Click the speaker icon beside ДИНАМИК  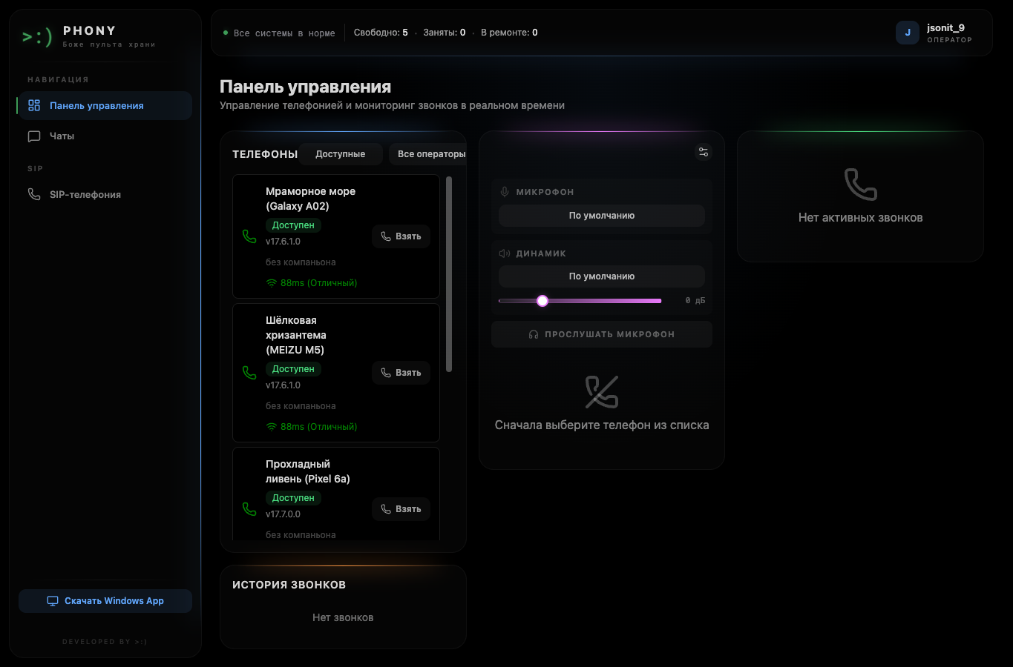(505, 253)
